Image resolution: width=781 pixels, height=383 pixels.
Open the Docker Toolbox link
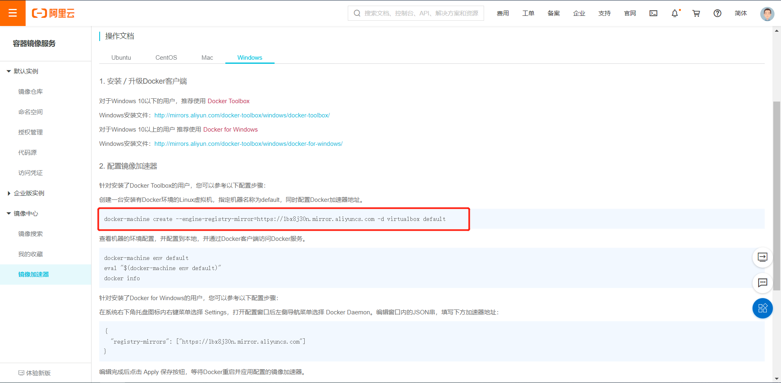229,101
